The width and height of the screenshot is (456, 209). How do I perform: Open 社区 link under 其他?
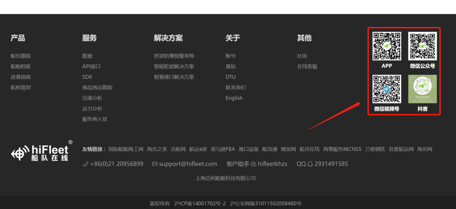[302, 56]
